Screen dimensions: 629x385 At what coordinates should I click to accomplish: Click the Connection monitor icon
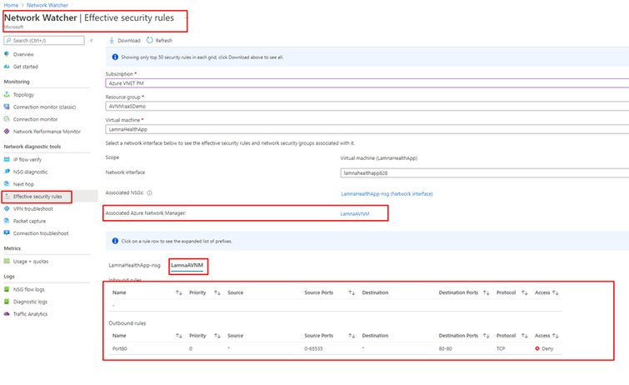tap(7, 119)
